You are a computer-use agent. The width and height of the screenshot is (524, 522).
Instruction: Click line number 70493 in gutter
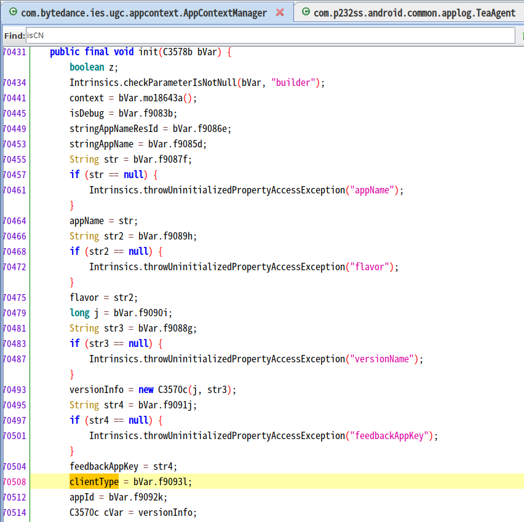[x=14, y=390]
